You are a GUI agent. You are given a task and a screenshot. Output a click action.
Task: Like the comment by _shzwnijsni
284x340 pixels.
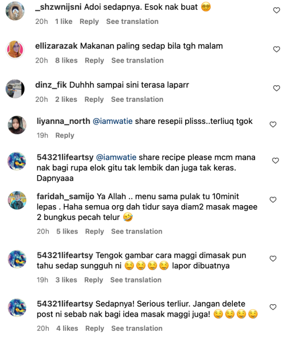[277, 10]
